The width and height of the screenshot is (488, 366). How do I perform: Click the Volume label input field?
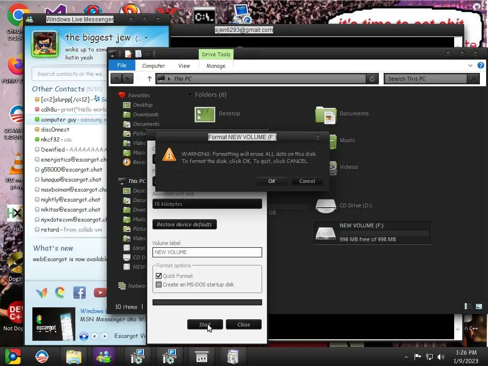point(207,252)
